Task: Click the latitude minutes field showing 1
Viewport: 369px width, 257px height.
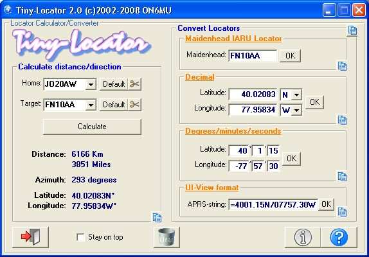Action: [x=258, y=151]
